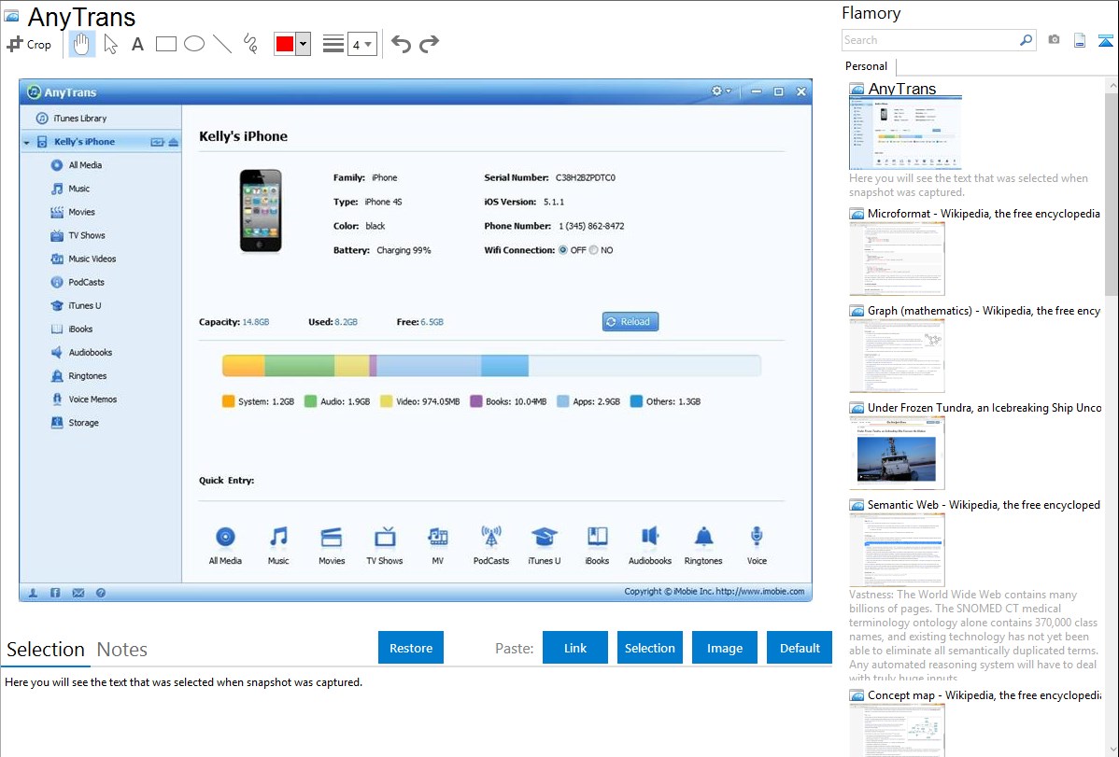Open the Personal tab in Flamory
This screenshot has height=757, width=1119.
point(867,66)
